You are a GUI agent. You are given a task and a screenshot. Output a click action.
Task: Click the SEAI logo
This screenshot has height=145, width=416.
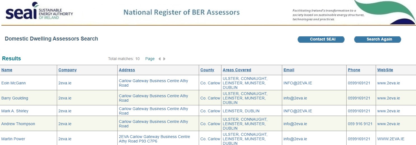(39, 11)
